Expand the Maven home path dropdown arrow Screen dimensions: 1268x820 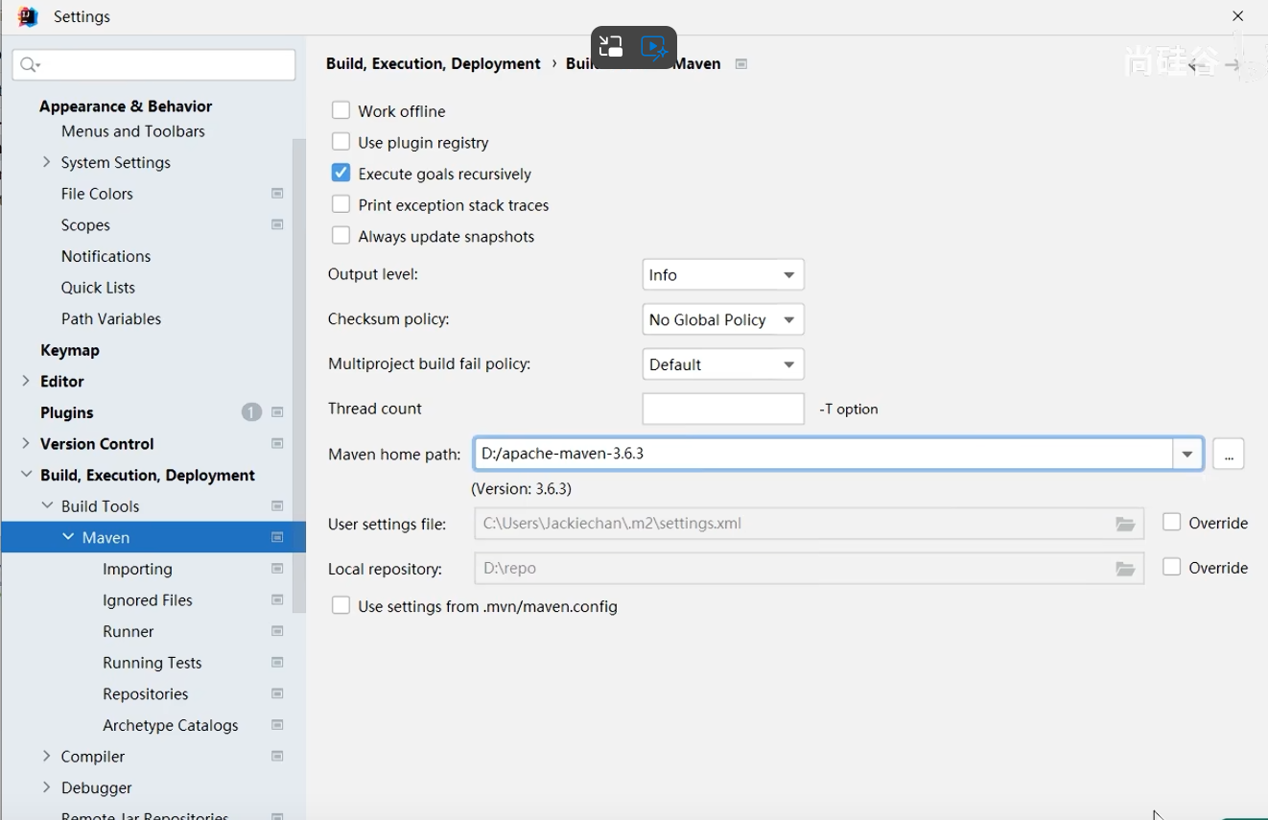(x=1186, y=454)
